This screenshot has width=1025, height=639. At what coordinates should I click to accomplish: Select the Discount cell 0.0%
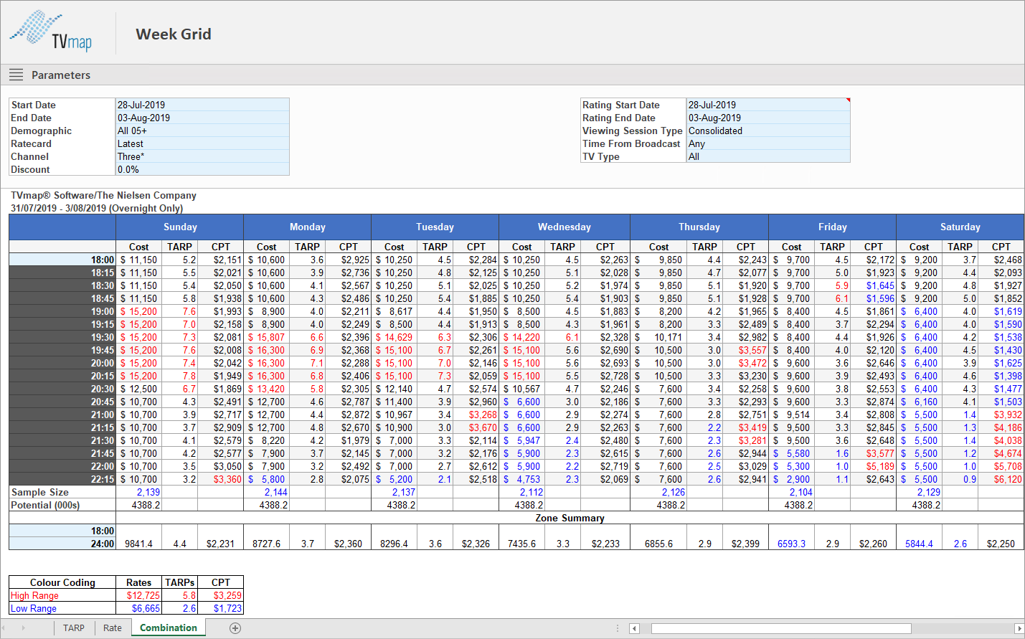tap(202, 169)
